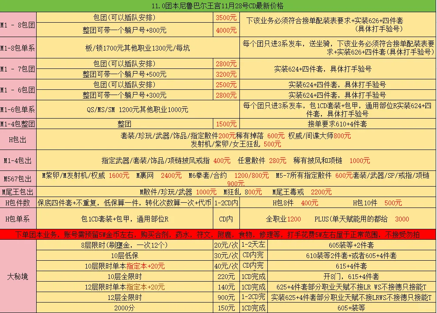Select the '接单要求610+4件套' cell

(x=338, y=124)
